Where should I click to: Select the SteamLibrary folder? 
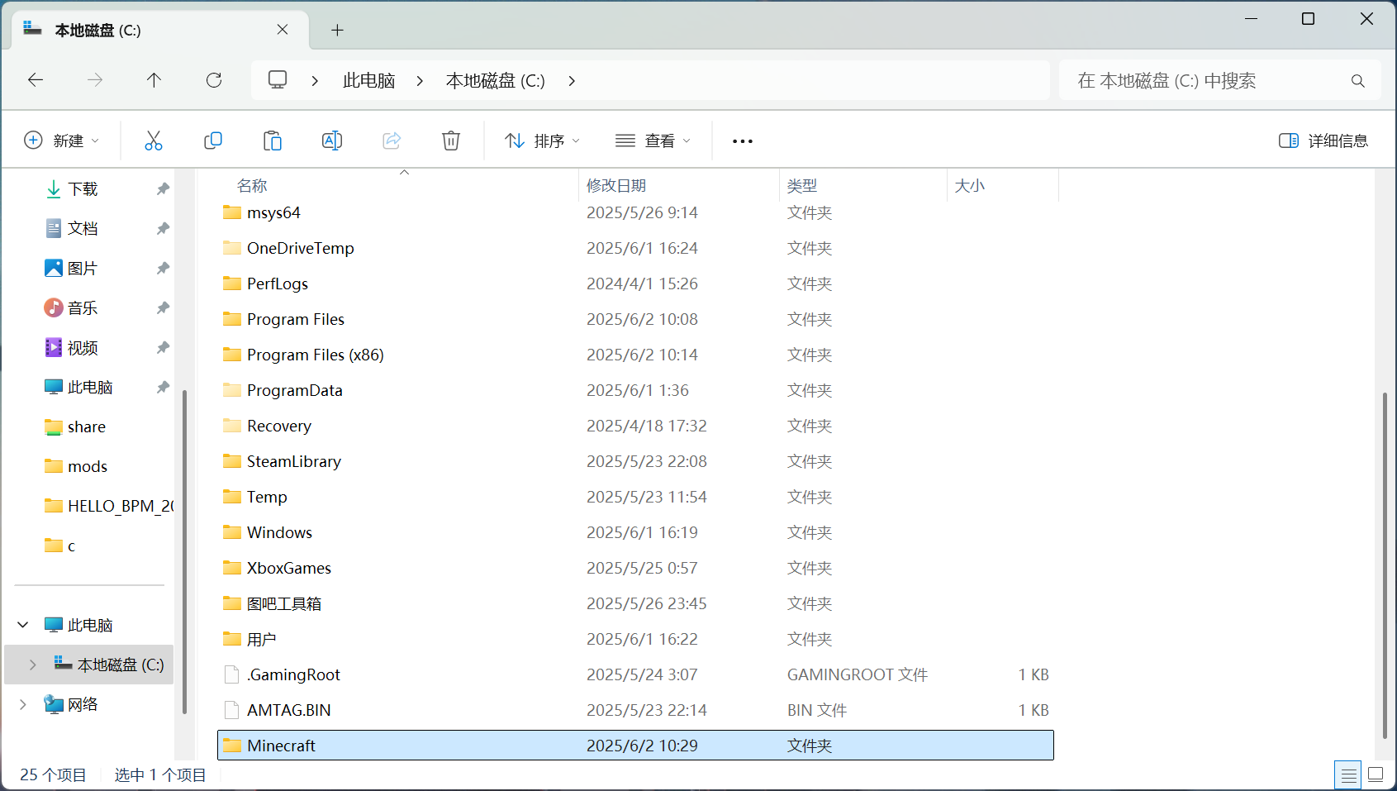pos(635,461)
